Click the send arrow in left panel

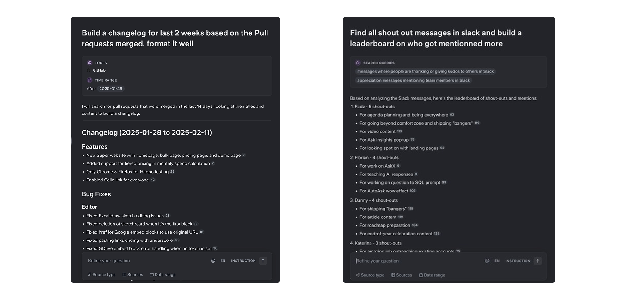[x=263, y=261]
